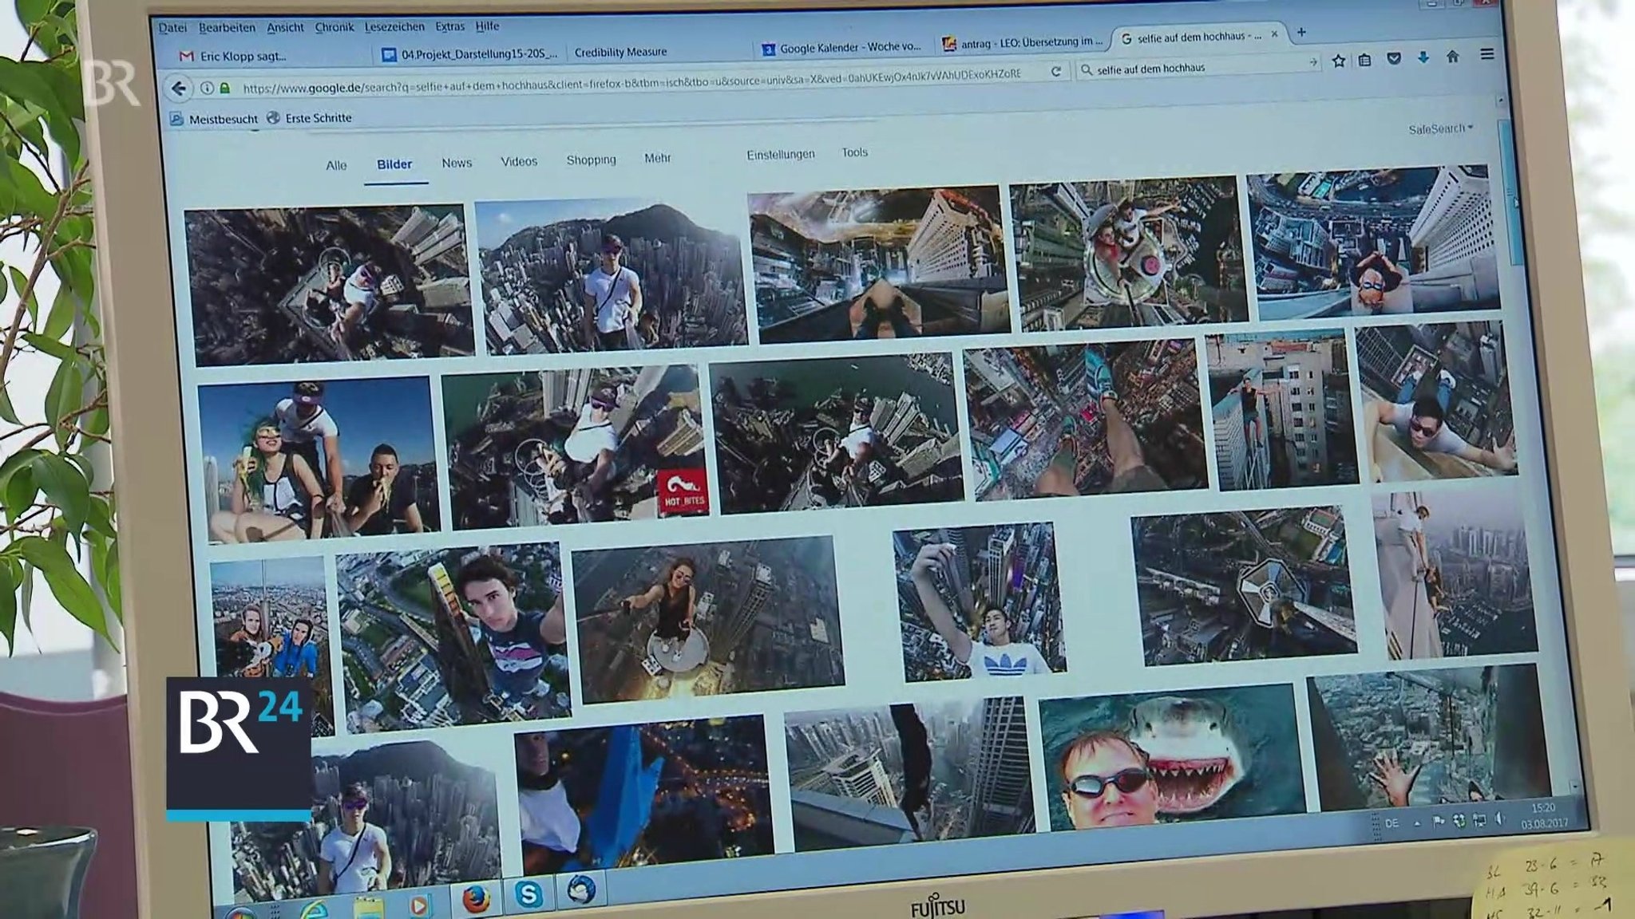The height and width of the screenshot is (919, 1635).
Task: Open thumbnail of man in Adidas shirt
Action: click(979, 601)
